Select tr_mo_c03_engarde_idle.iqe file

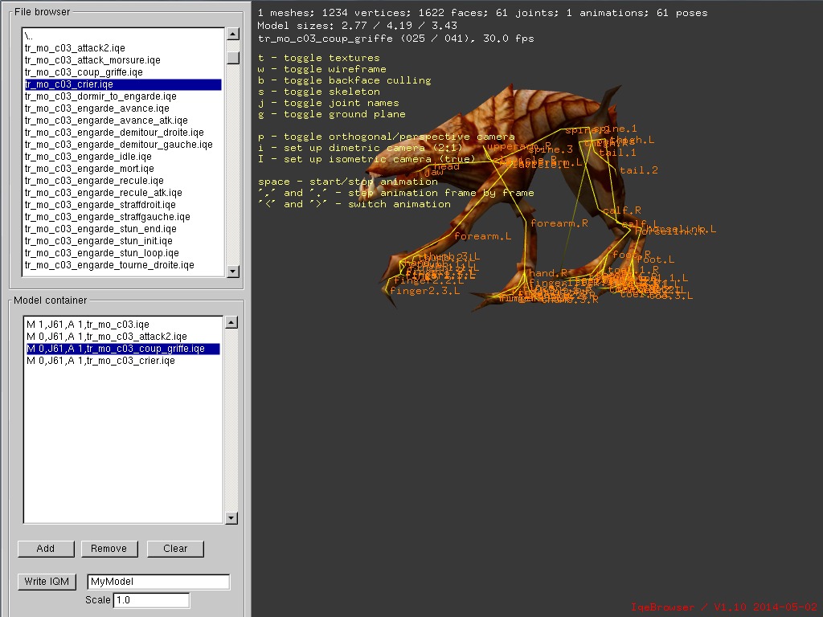pyautogui.click(x=88, y=157)
